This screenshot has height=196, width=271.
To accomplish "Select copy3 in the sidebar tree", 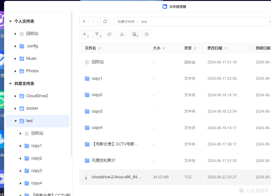I will point(36,171).
